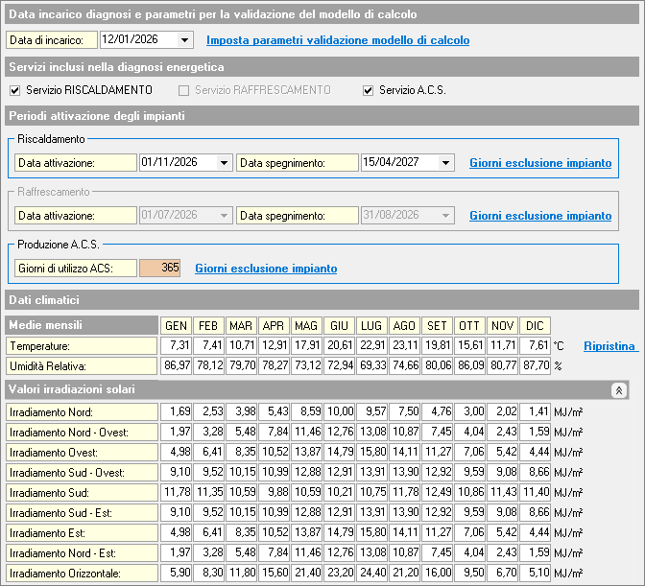Open Riscaldamento Data attivazione date dropdown

[x=225, y=163]
